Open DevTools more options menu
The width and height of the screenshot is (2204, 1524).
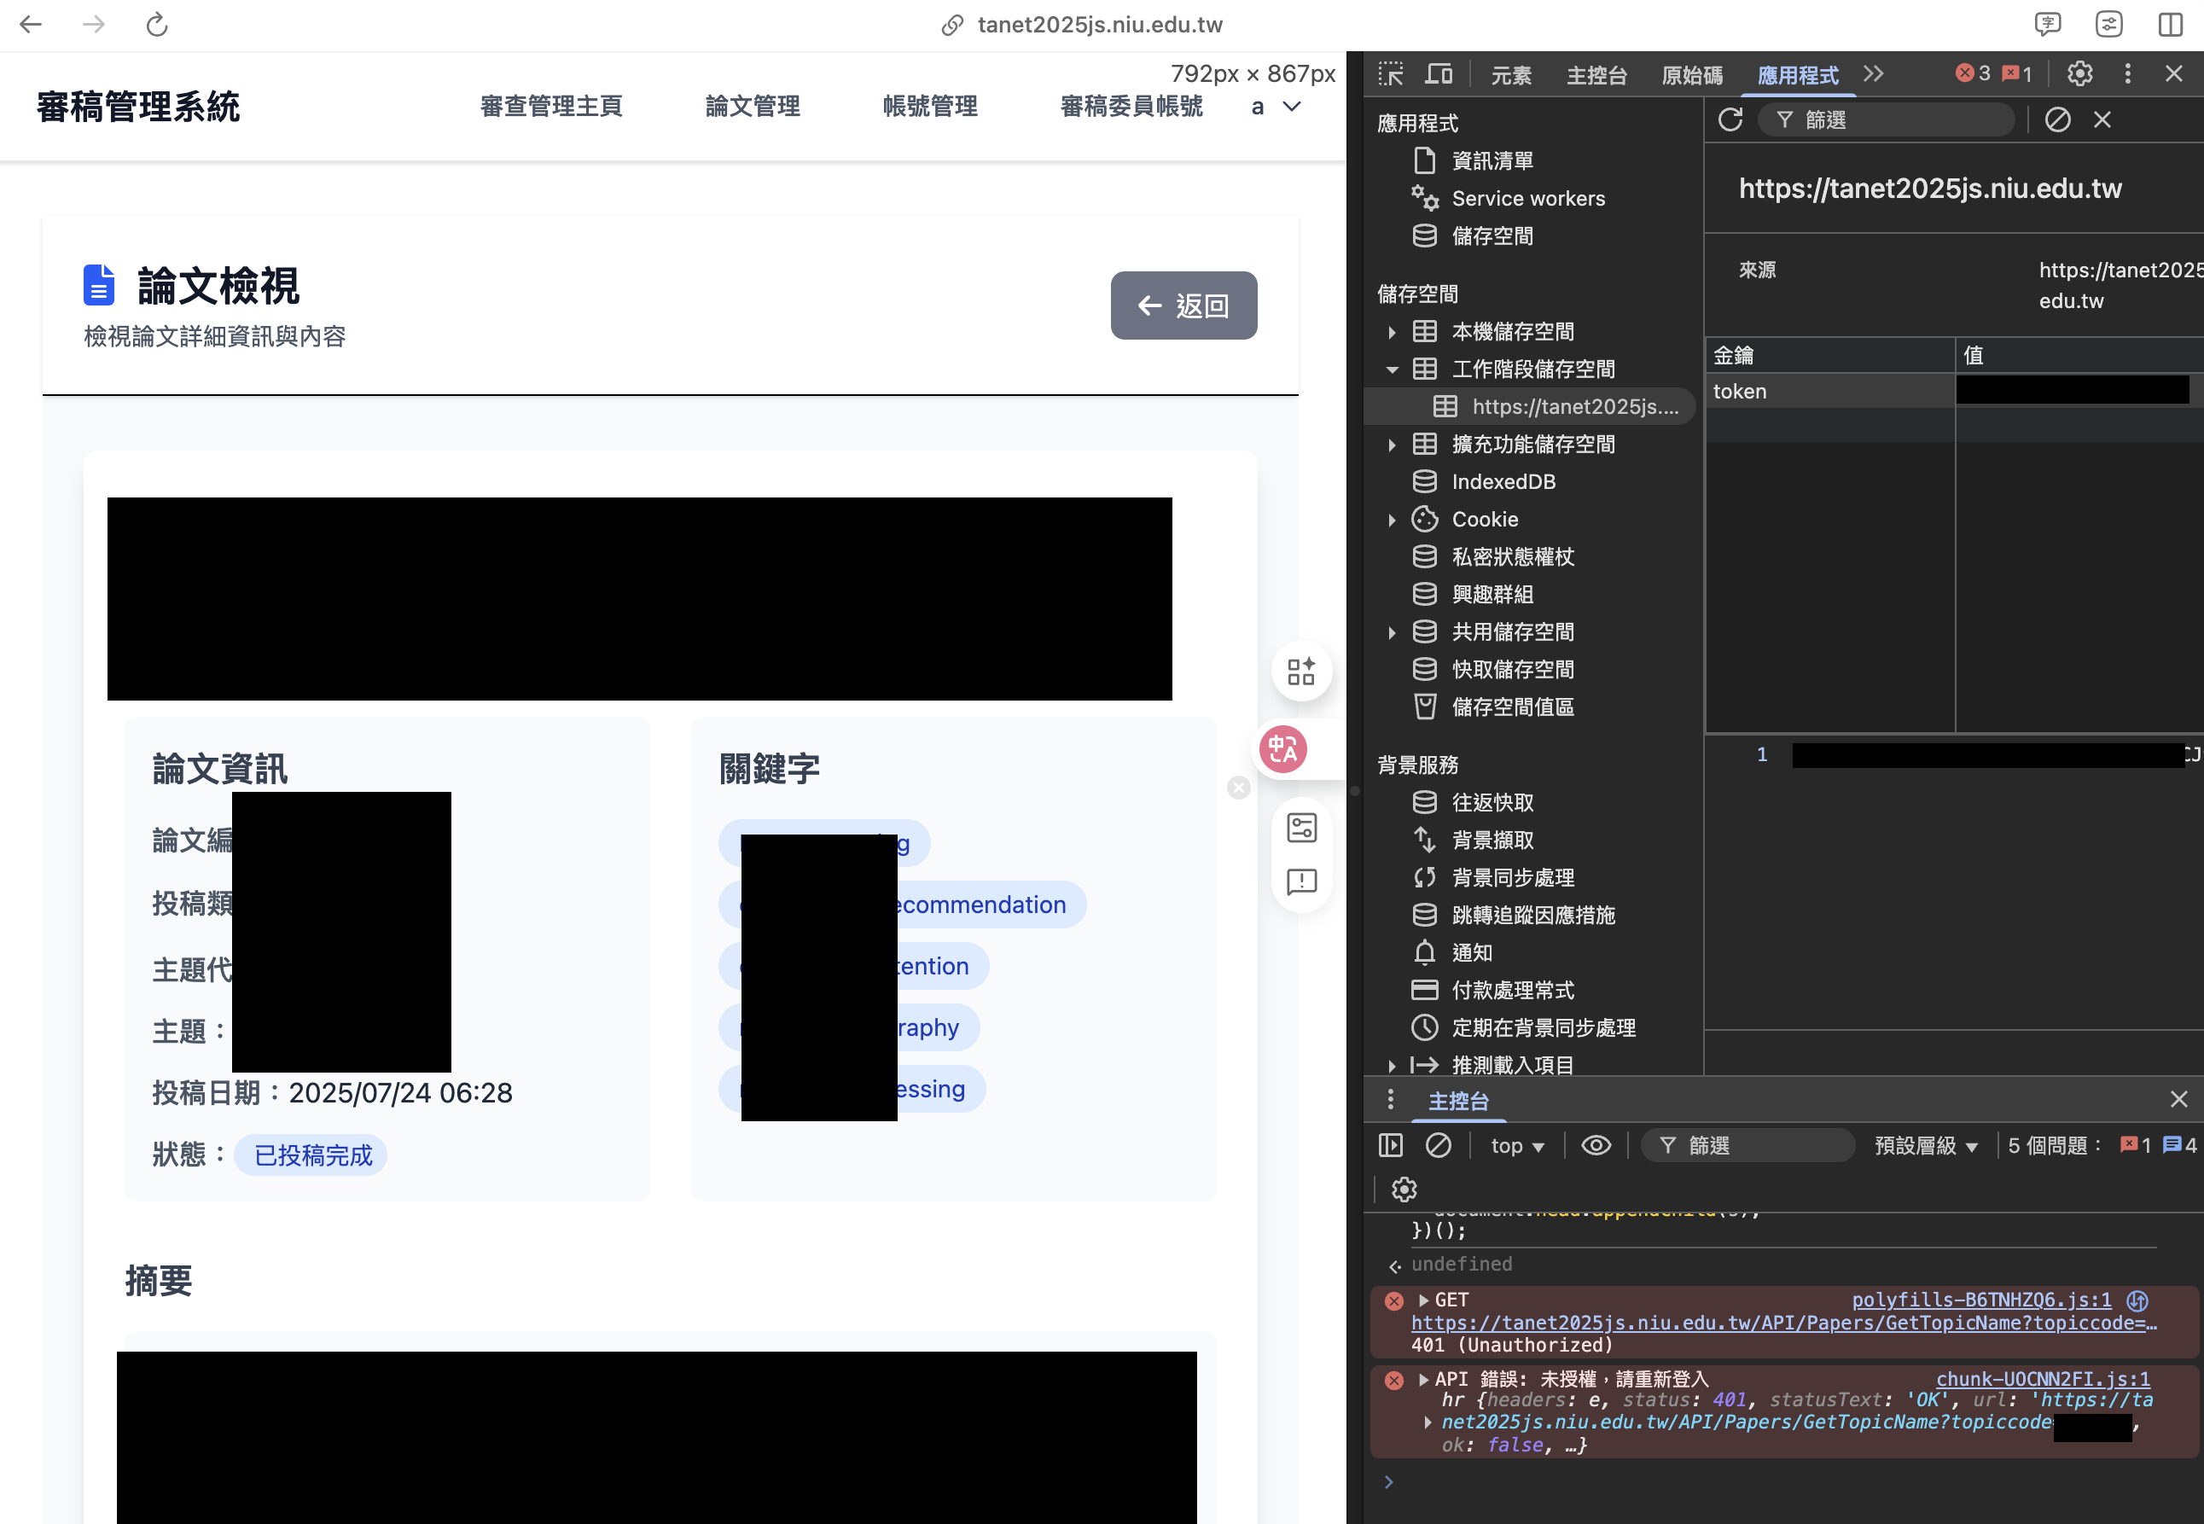[2127, 73]
